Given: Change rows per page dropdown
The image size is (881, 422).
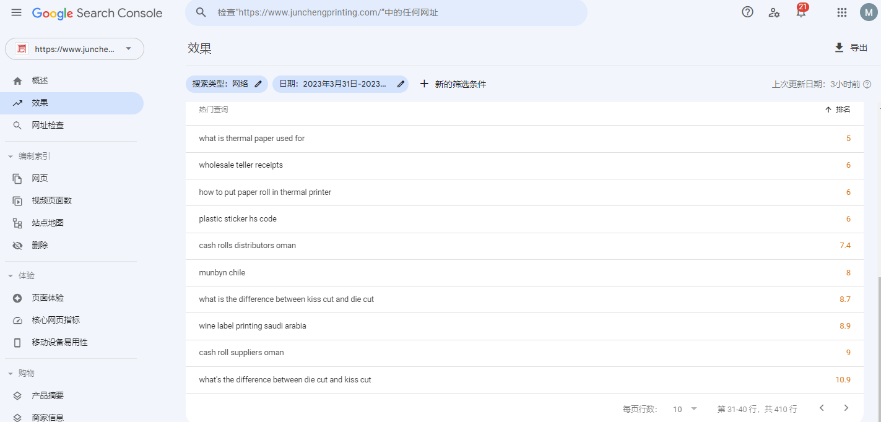Looking at the screenshot, I should click(x=685, y=409).
